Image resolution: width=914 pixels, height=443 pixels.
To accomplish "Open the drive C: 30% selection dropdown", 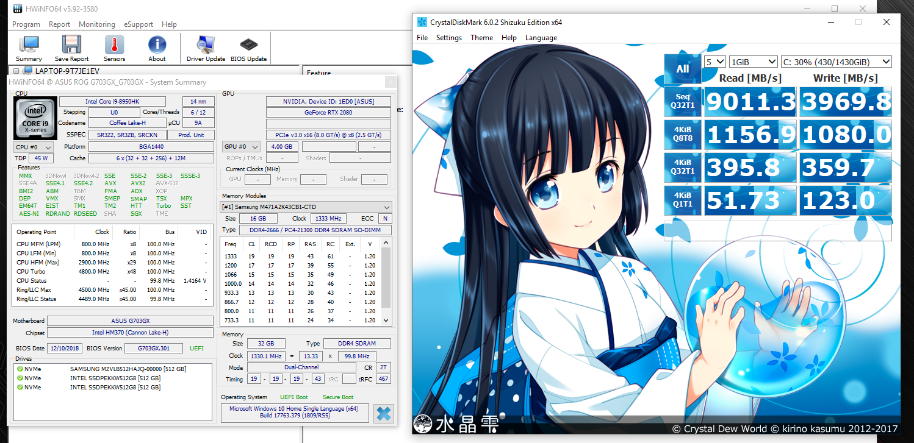I will [x=836, y=62].
